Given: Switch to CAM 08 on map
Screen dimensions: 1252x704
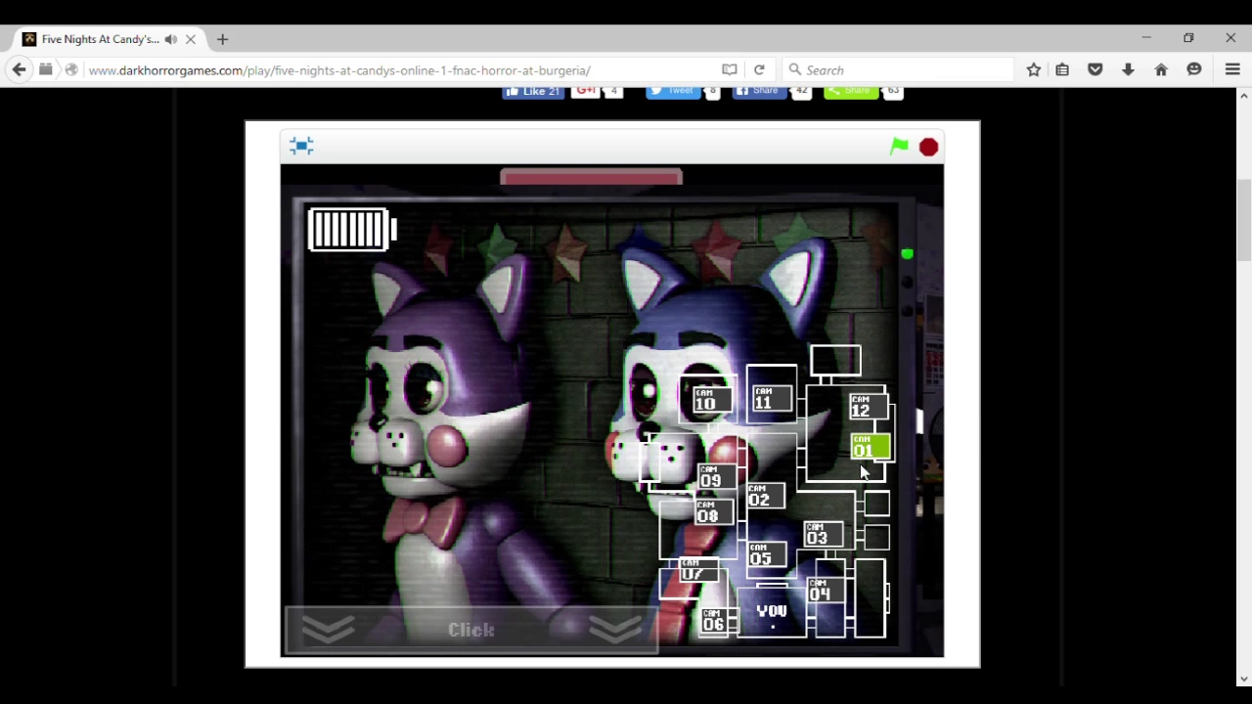Looking at the screenshot, I should 715,512.
